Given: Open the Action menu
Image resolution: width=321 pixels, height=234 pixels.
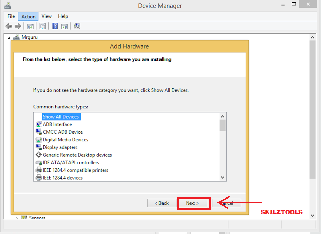Looking at the screenshot, I should point(28,16).
